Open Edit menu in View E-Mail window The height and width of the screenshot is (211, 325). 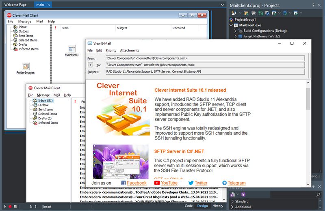99,50
